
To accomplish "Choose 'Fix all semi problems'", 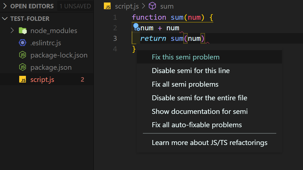I will pyautogui.click(x=185, y=84).
